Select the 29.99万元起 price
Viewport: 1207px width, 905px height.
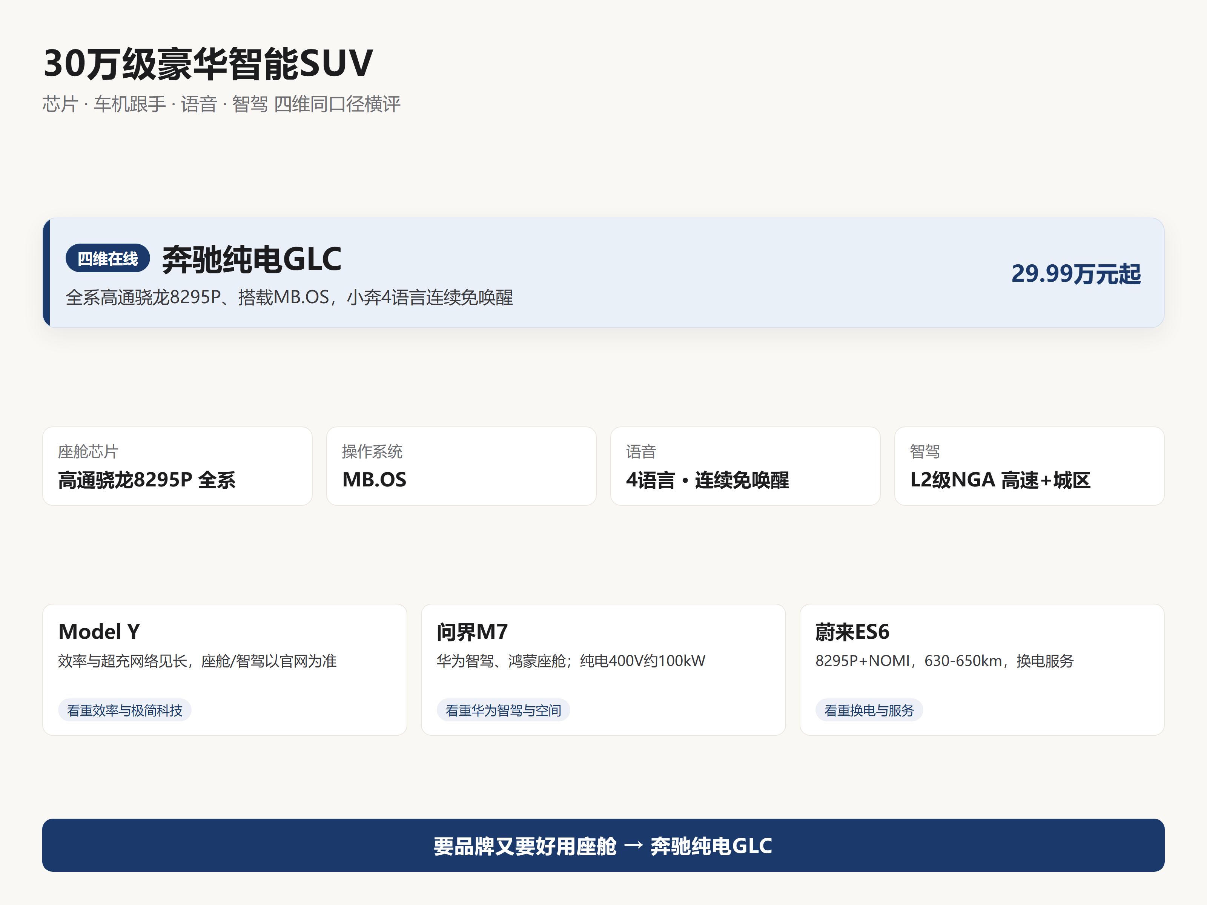coord(1075,273)
